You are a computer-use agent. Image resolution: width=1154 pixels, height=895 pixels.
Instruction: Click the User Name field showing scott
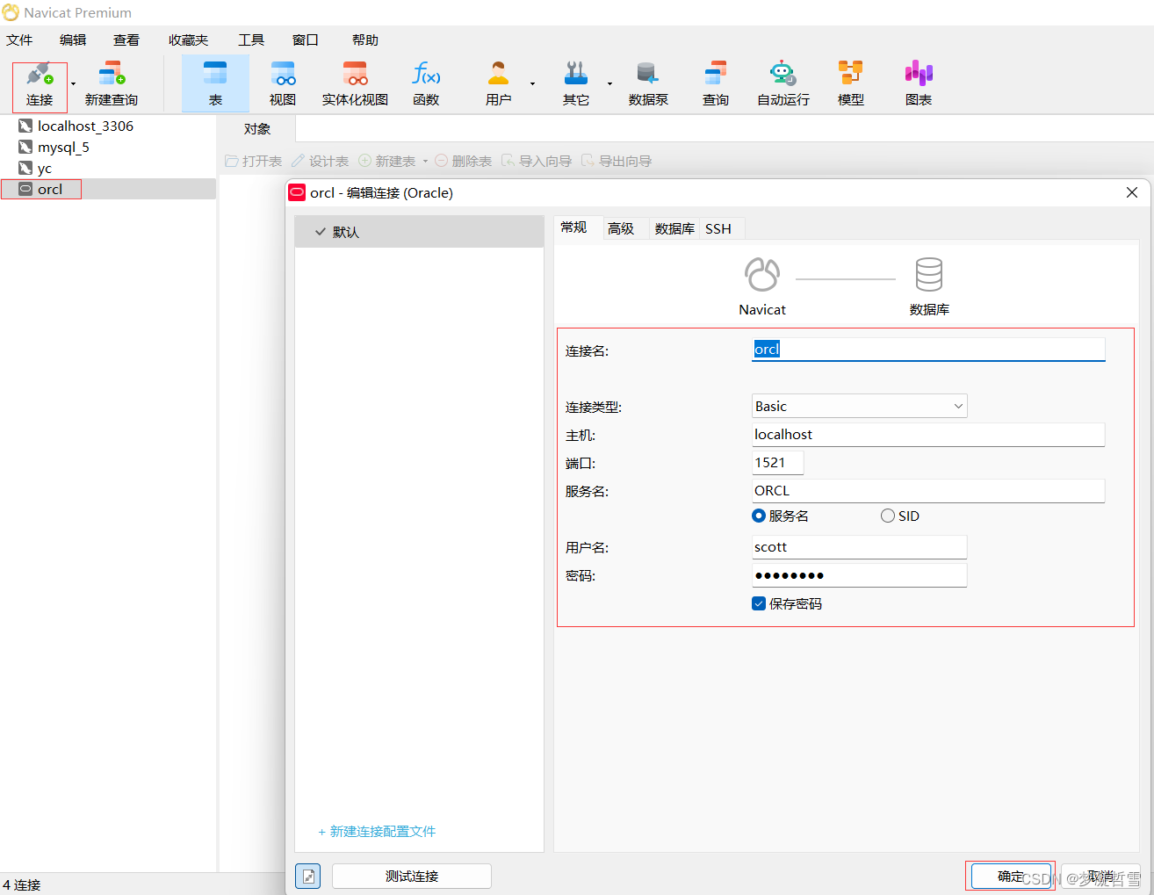pyautogui.click(x=860, y=546)
